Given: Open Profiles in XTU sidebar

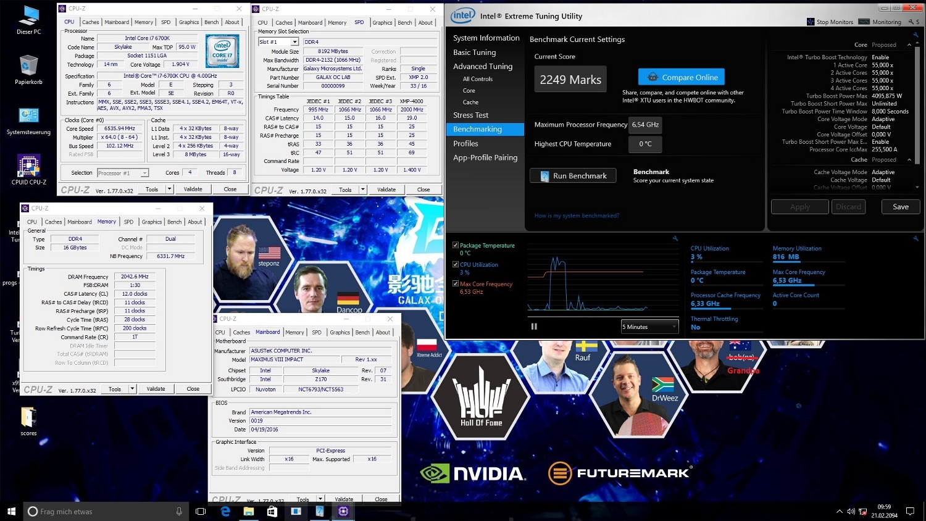Looking at the screenshot, I should point(465,143).
